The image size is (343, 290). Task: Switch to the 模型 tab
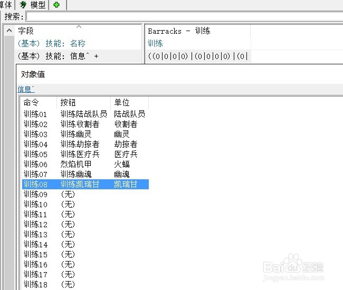point(32,5)
